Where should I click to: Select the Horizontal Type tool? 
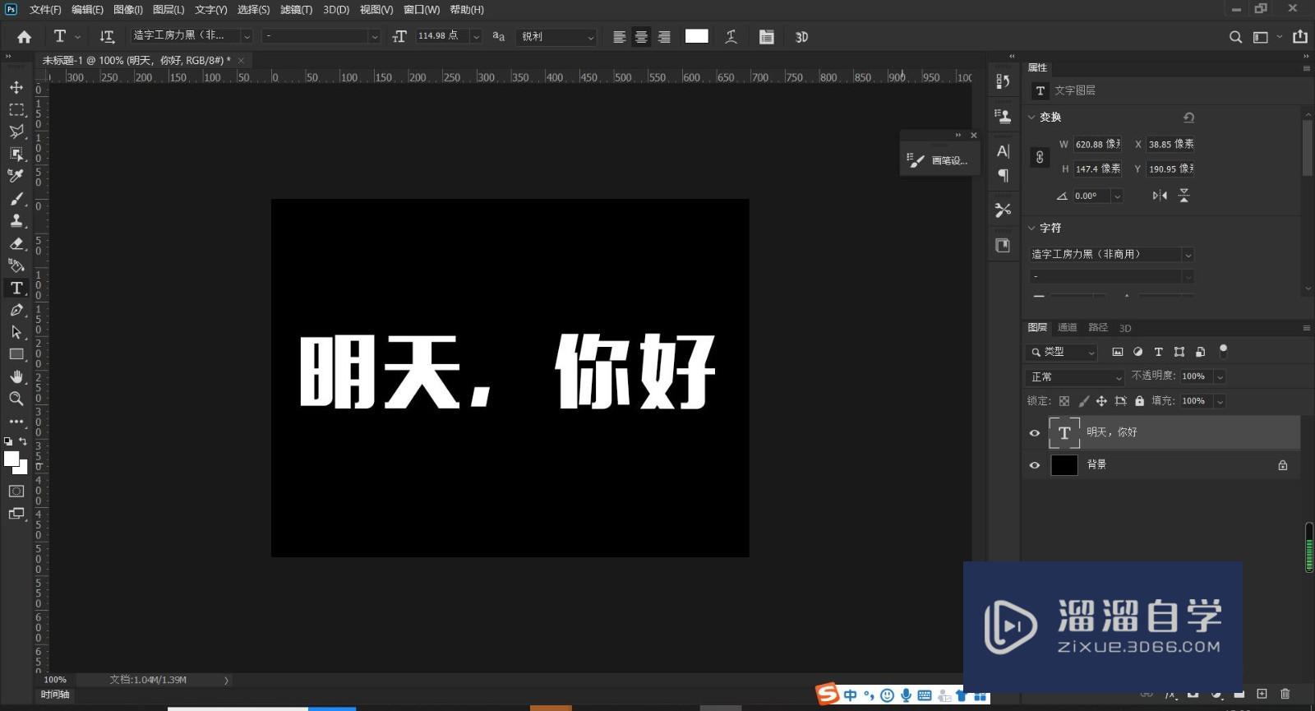click(16, 288)
